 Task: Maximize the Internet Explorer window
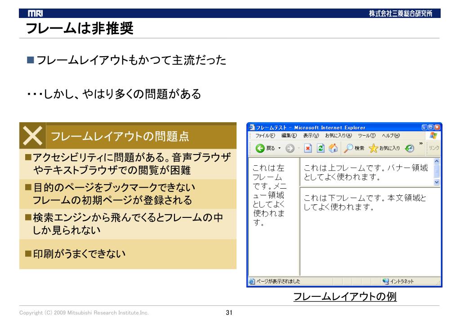coord(431,127)
